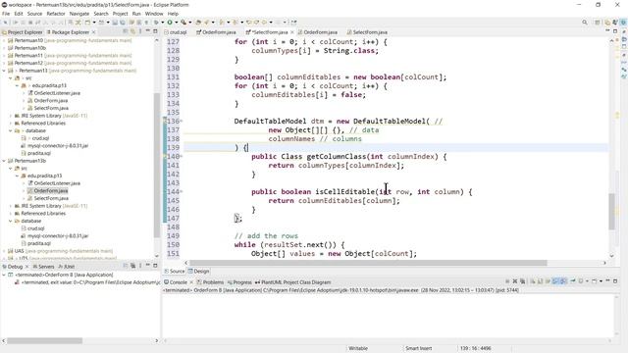Select Pertemuan11 project in explorer
Viewport: 628px width, 353px height.
pos(28,55)
